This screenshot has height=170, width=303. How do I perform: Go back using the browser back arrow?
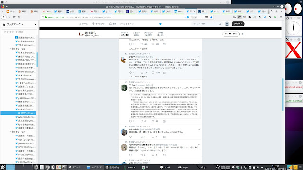tap(4, 17)
